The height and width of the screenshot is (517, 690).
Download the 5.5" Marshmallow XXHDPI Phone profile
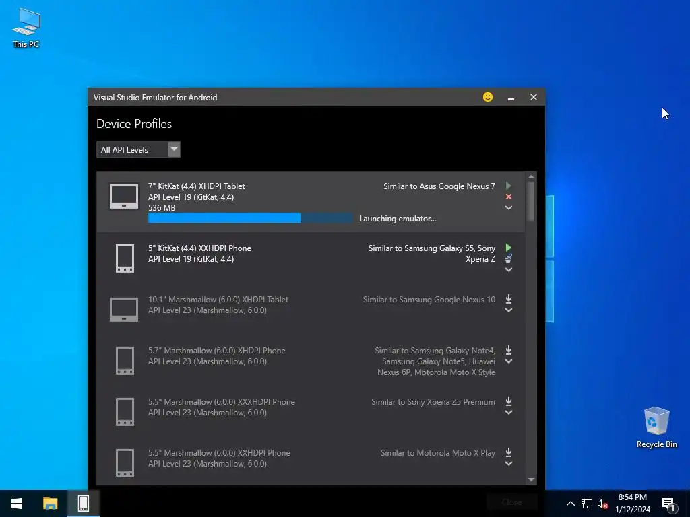(508, 452)
